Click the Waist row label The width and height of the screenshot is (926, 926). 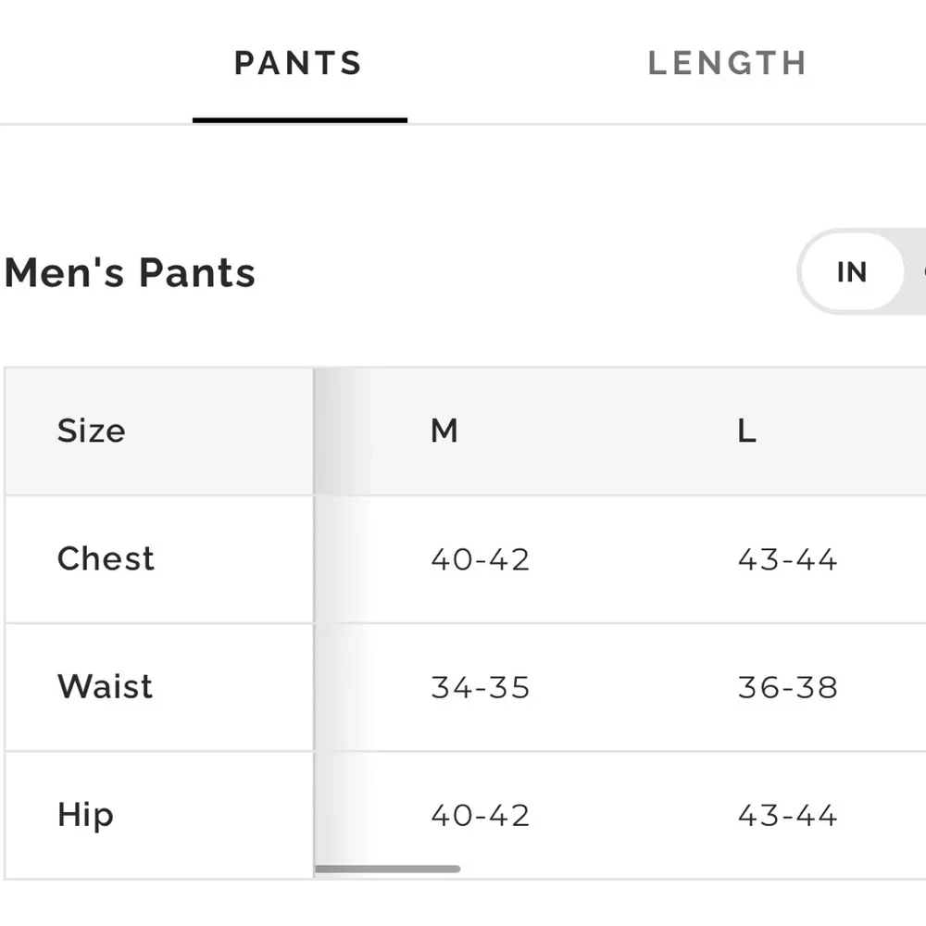pos(105,686)
